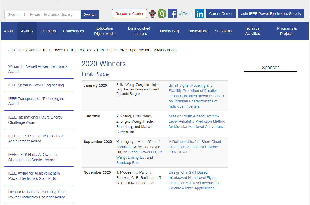Open Reliable Ultrafast Short-Circuit Protection paper
The width and height of the screenshot is (310, 205).
click(195, 147)
